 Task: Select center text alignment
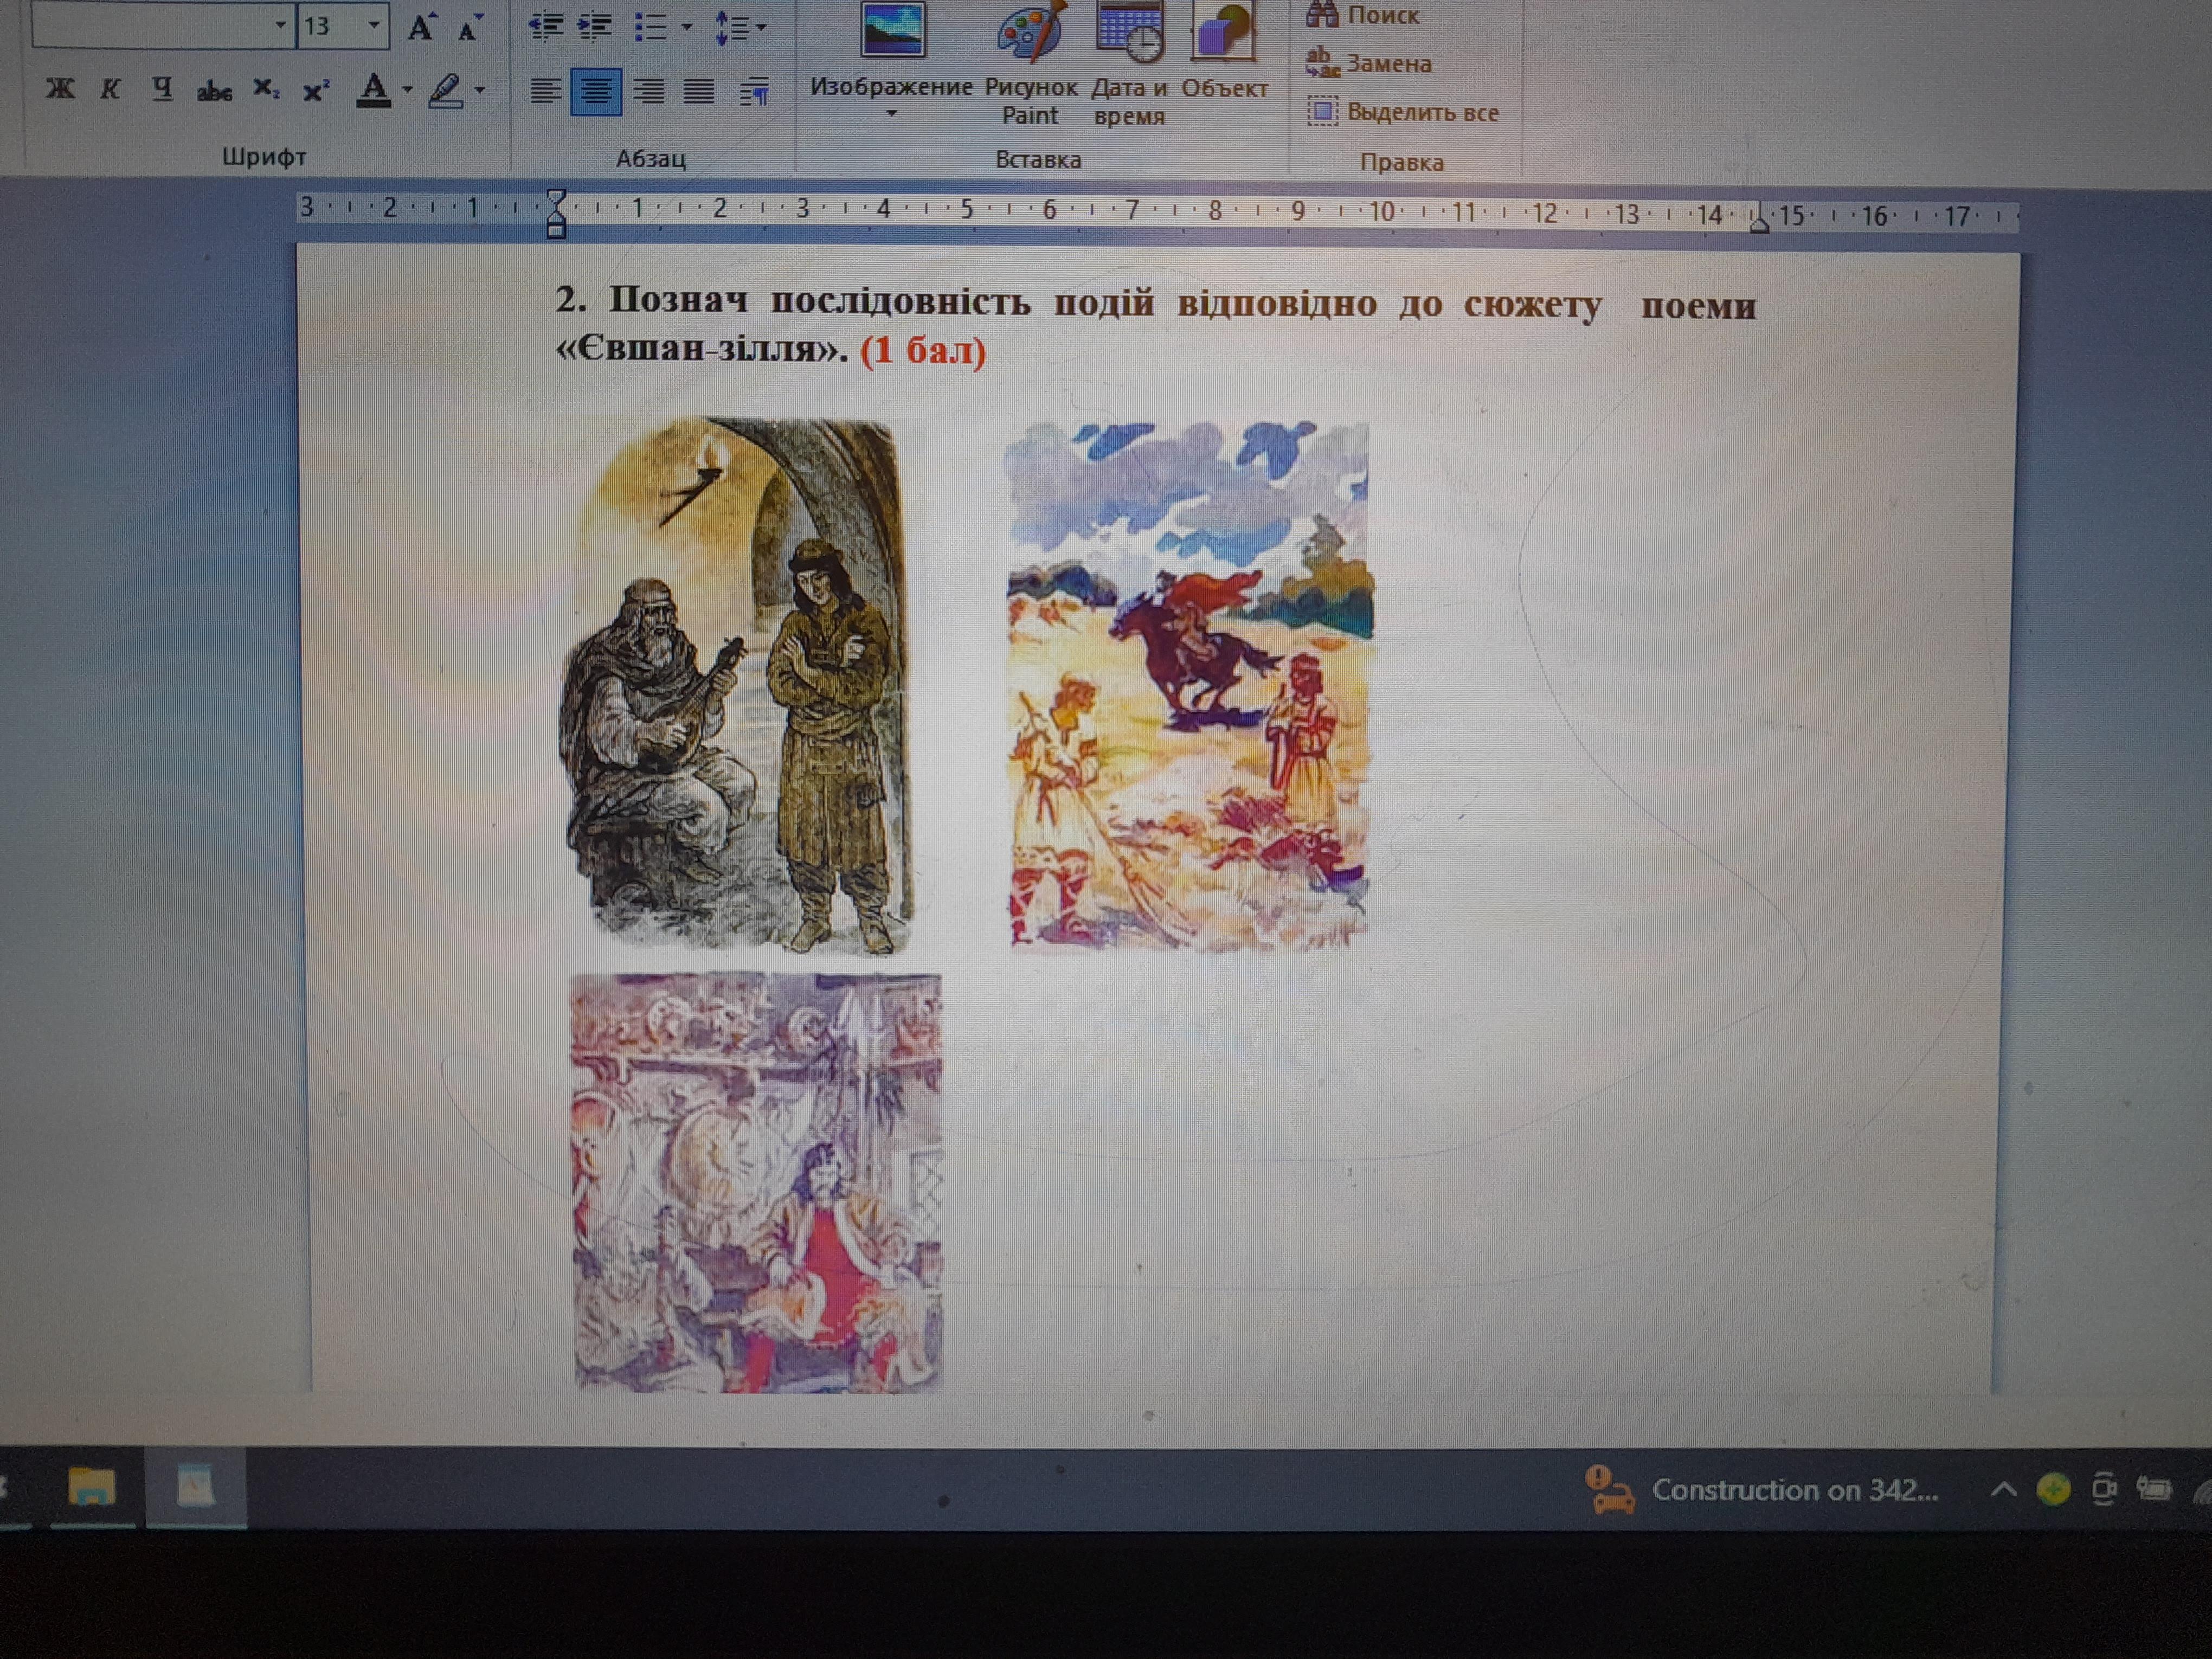[x=596, y=92]
